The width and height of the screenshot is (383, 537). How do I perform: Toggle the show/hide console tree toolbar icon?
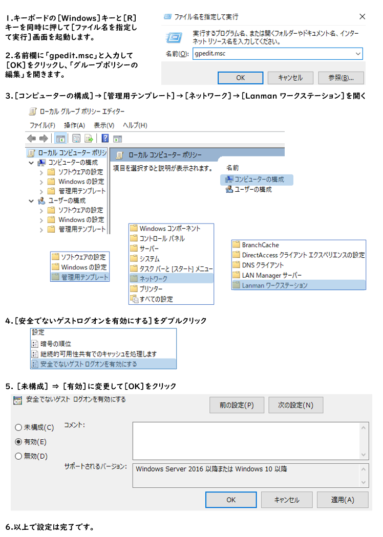61,139
